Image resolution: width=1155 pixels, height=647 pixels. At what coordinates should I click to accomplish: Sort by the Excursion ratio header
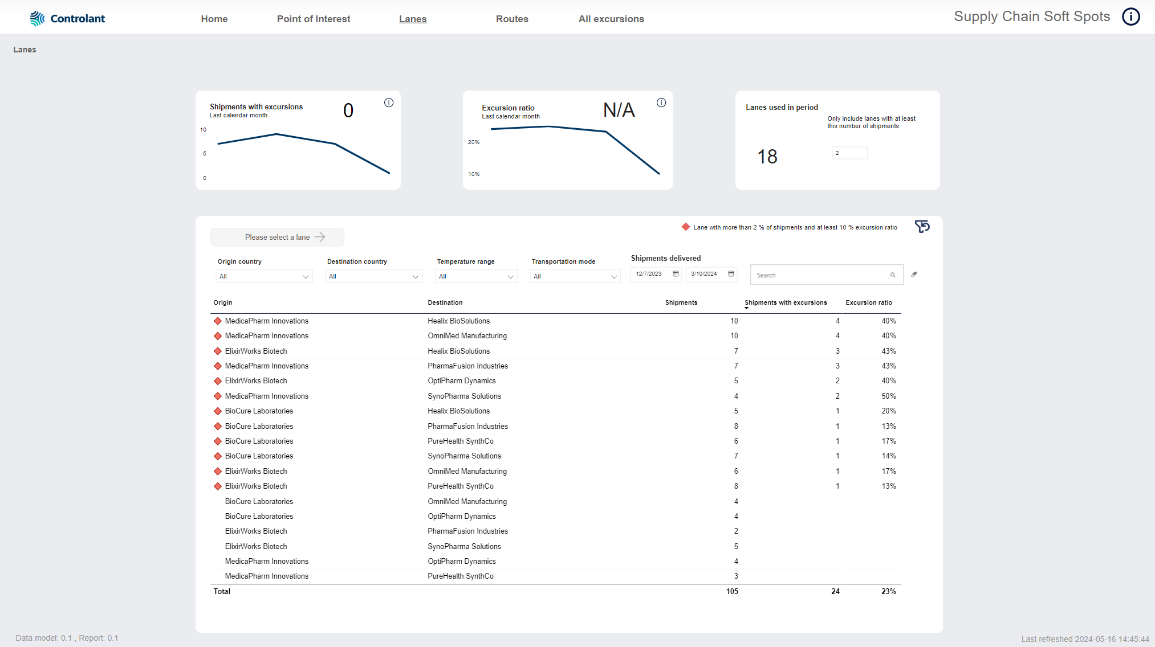(x=869, y=302)
